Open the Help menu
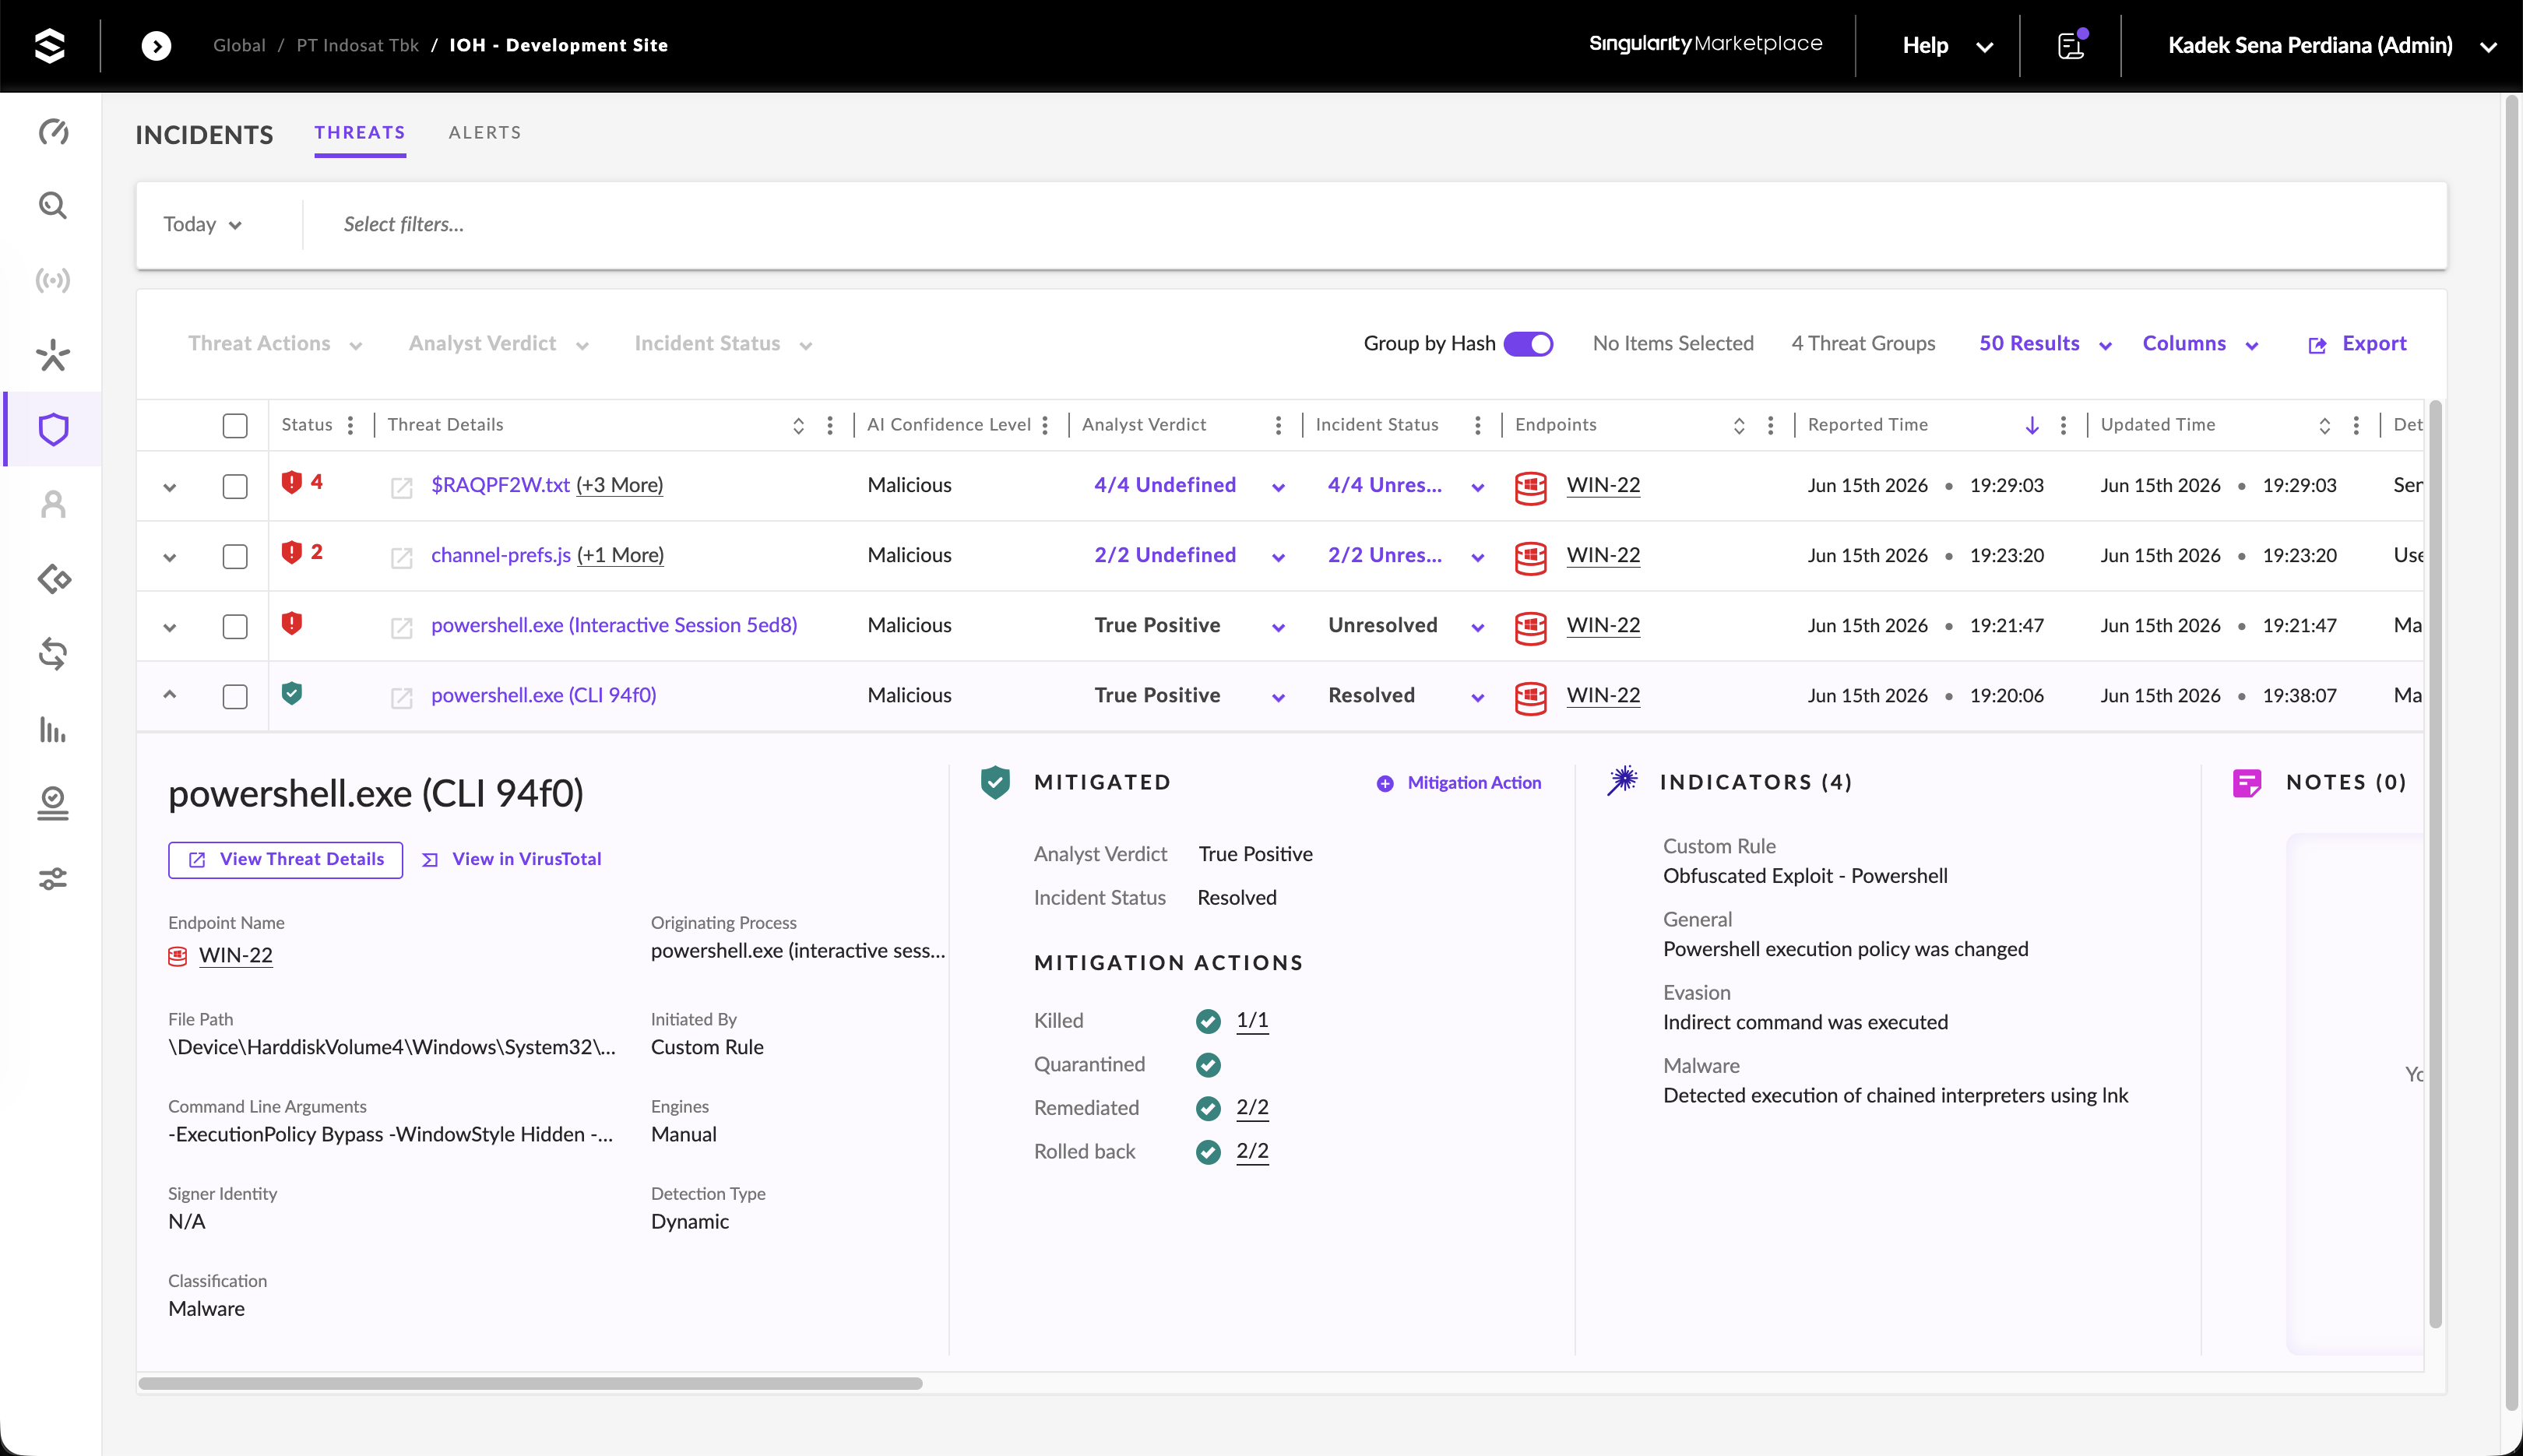 point(1947,45)
